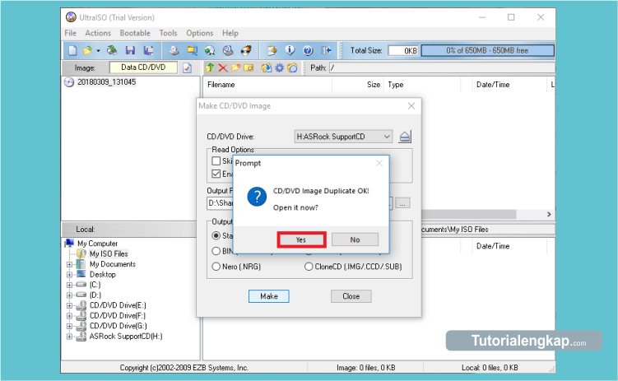Image resolution: width=618 pixels, height=381 pixels.
Task: Click the blue gear settings icon
Action: 280,67
